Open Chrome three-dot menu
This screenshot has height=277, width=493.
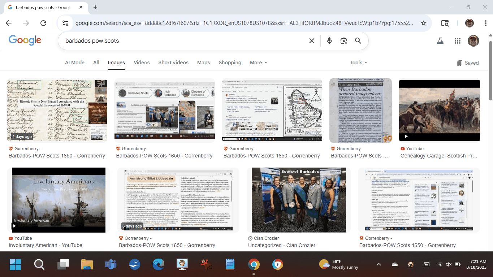point(486,23)
